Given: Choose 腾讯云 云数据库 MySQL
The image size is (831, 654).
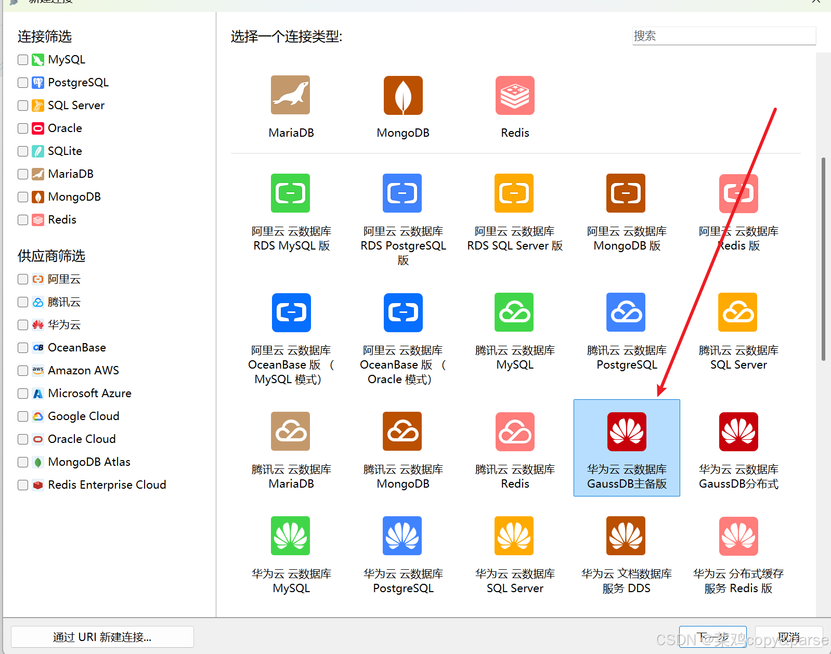Looking at the screenshot, I should tap(515, 312).
